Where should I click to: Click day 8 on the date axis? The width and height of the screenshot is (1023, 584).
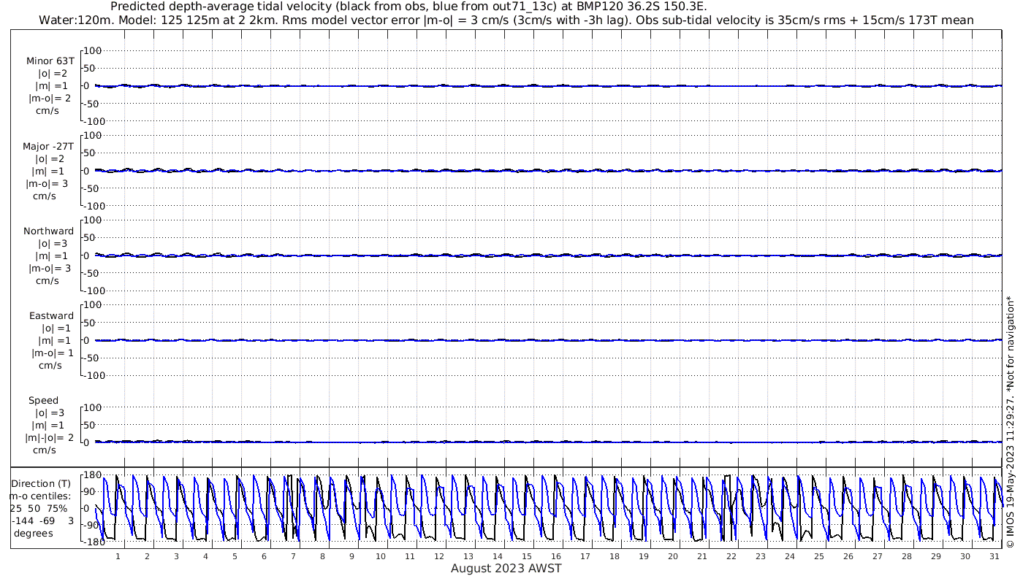[x=322, y=556]
